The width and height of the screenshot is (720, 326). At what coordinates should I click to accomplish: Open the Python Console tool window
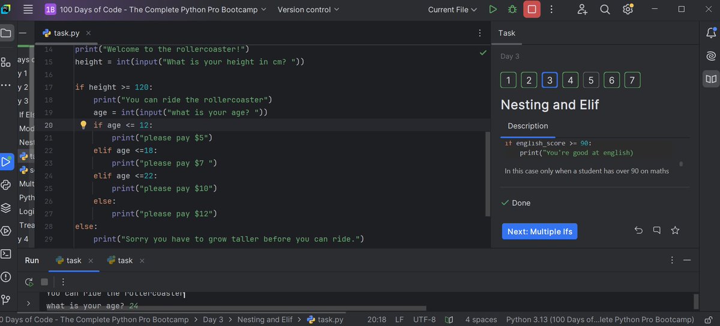[x=6, y=184]
